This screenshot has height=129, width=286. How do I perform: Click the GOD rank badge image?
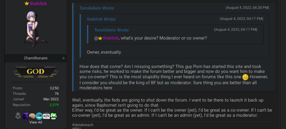[36, 72]
